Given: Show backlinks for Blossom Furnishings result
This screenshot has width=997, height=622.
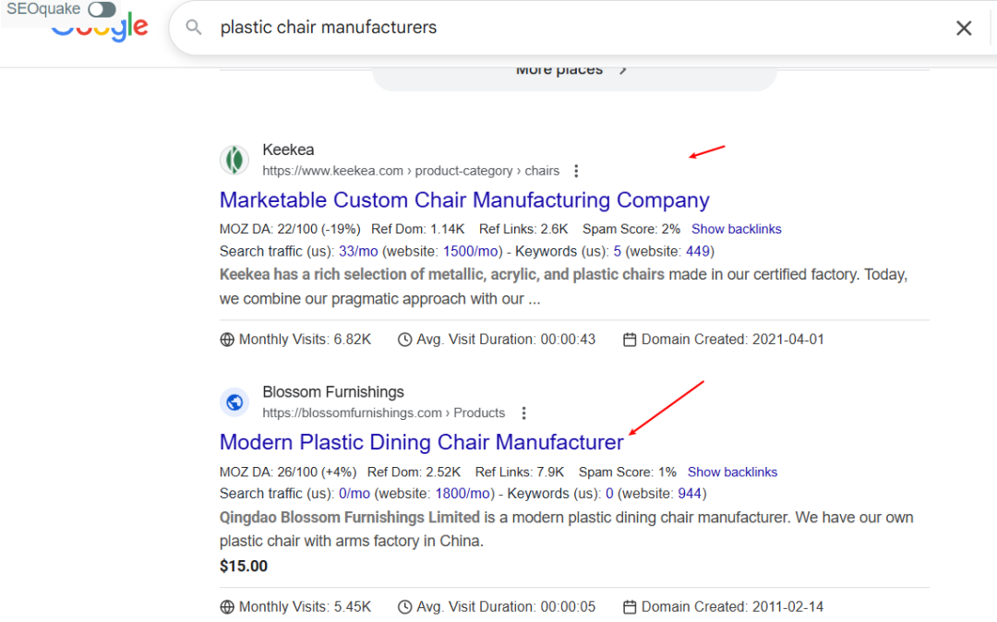Looking at the screenshot, I should [x=732, y=472].
